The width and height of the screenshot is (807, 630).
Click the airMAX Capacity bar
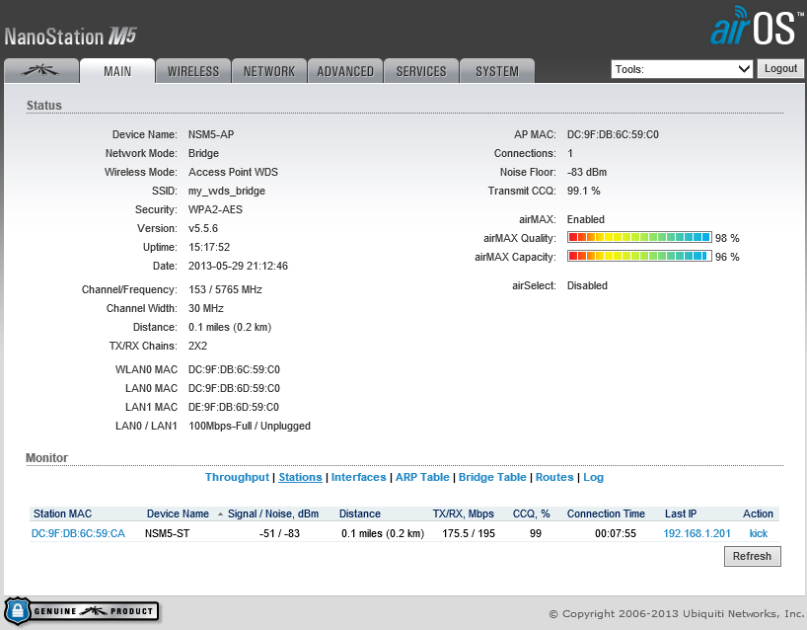(x=639, y=256)
